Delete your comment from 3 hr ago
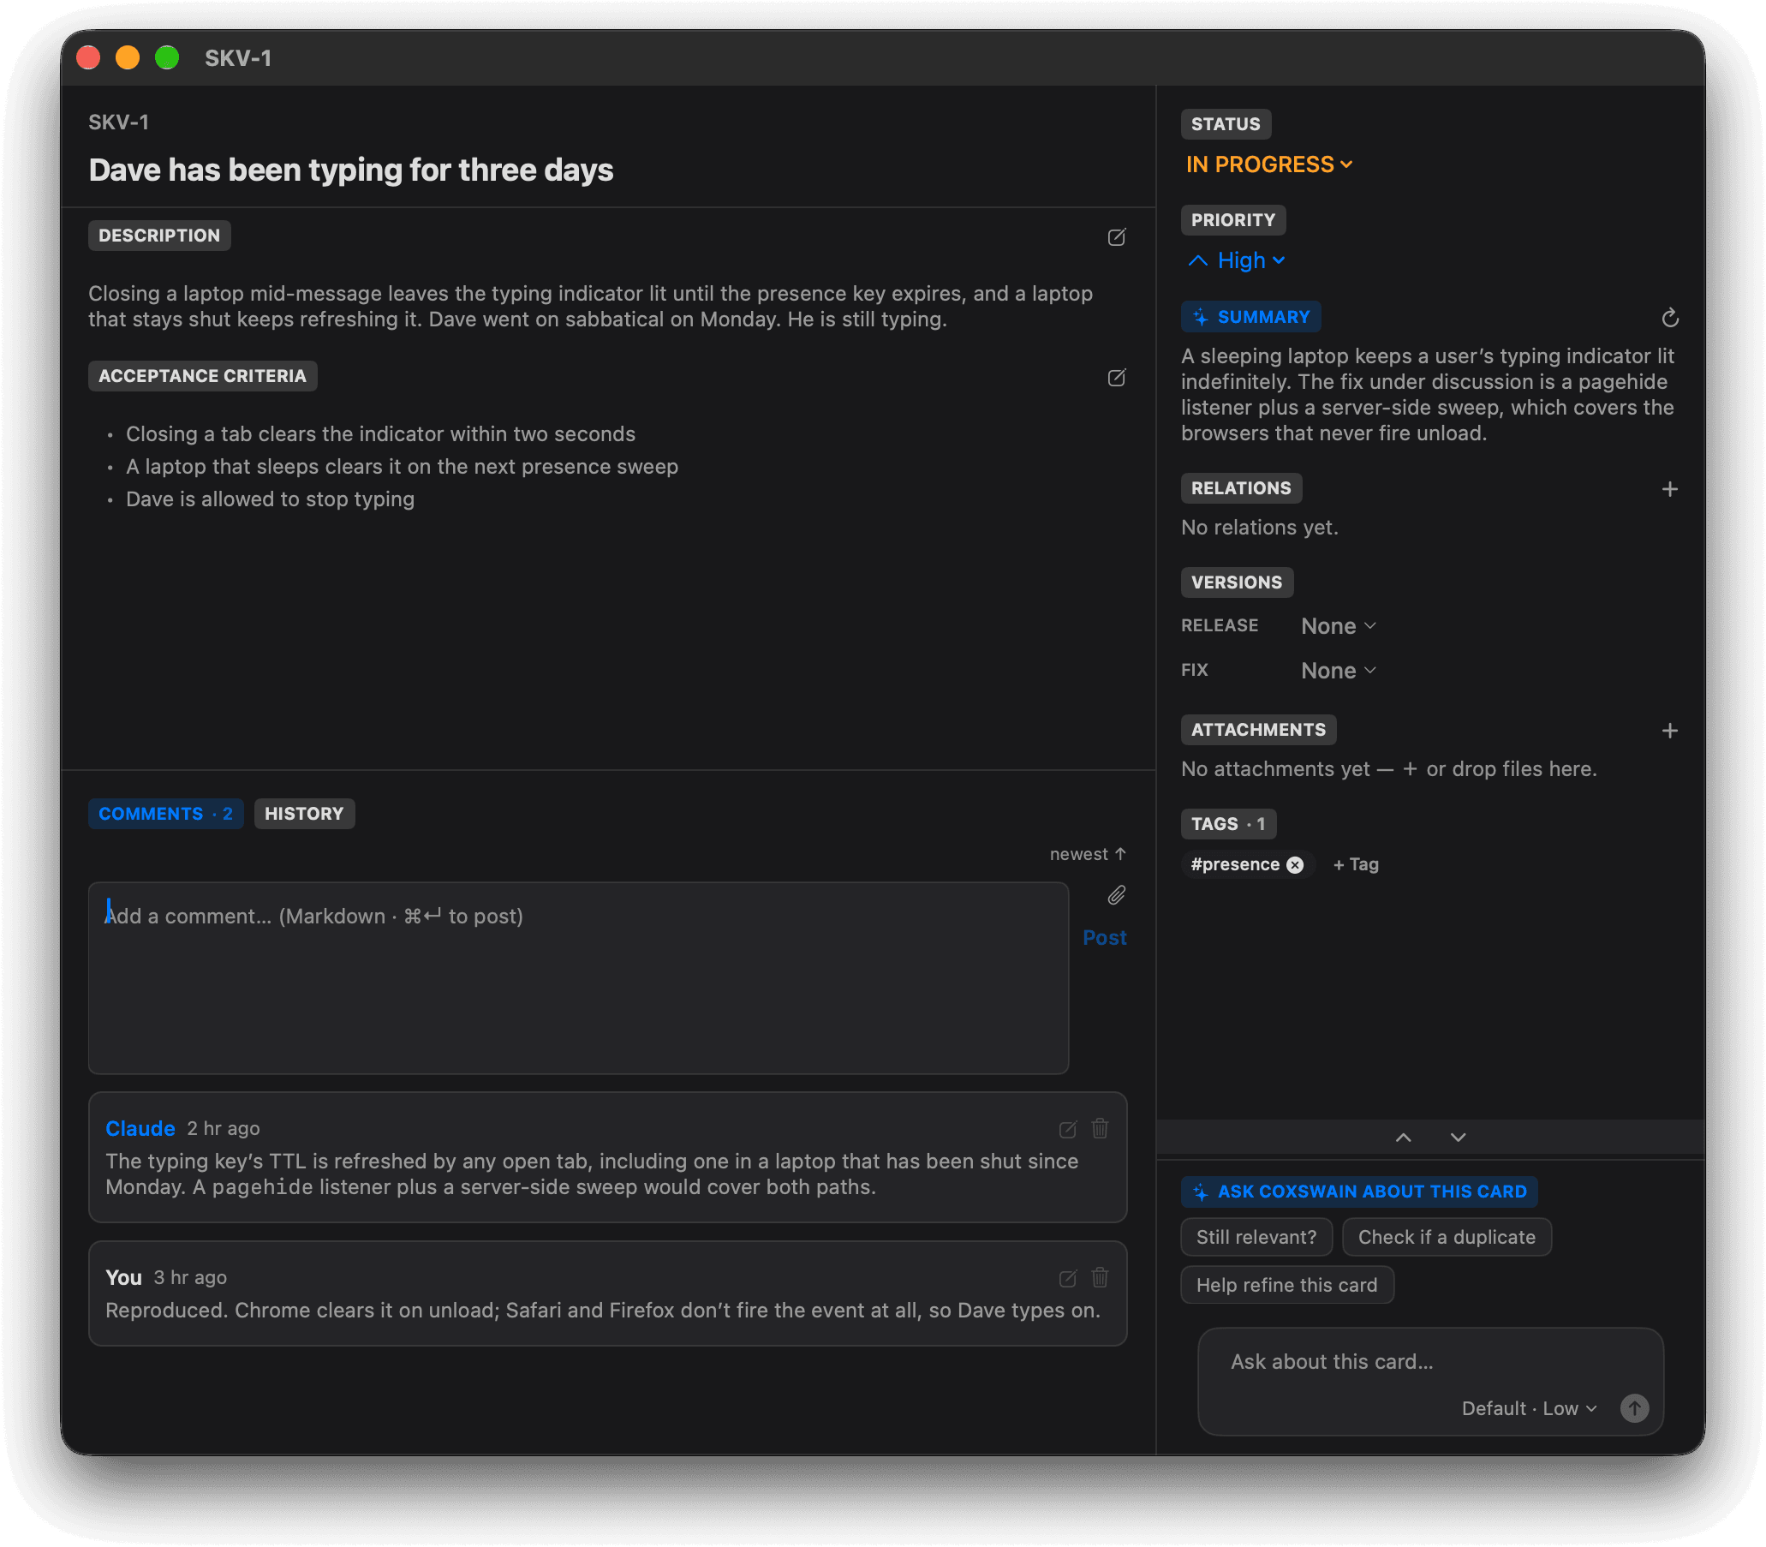Viewport: 1766px width, 1547px height. coord(1100,1278)
